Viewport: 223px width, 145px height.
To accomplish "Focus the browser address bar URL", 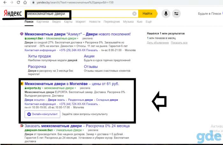I will coord(75,3).
